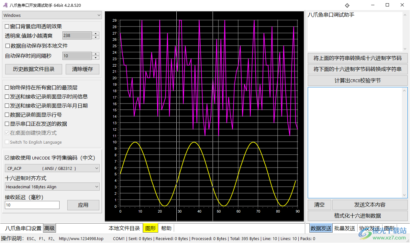410x243 pixels.
Task: Enable 窗口背景启用透明效果 checkbox
Action: pos(7,27)
